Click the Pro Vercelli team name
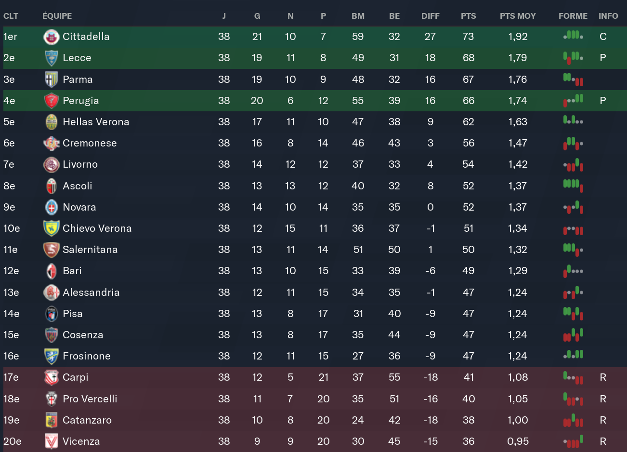Screen dimensions: 627x452 [90, 399]
